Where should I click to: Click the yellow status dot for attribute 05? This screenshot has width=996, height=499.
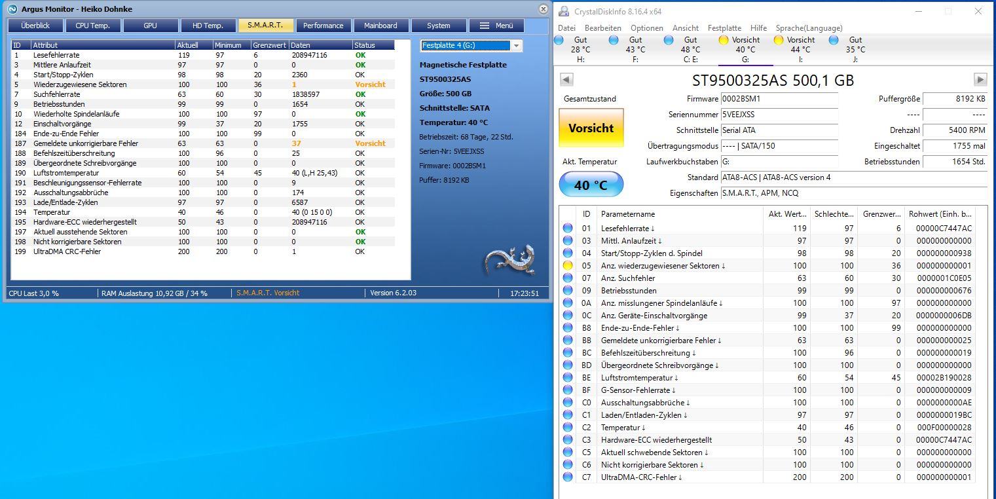pyautogui.click(x=568, y=266)
